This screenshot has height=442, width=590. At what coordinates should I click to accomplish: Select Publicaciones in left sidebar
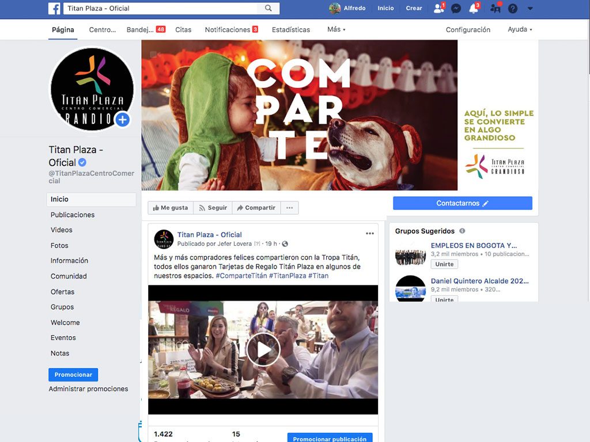click(73, 215)
